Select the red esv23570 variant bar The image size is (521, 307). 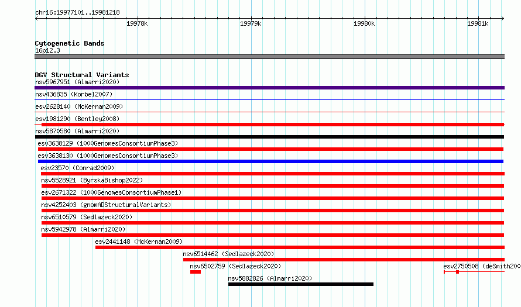click(273, 174)
